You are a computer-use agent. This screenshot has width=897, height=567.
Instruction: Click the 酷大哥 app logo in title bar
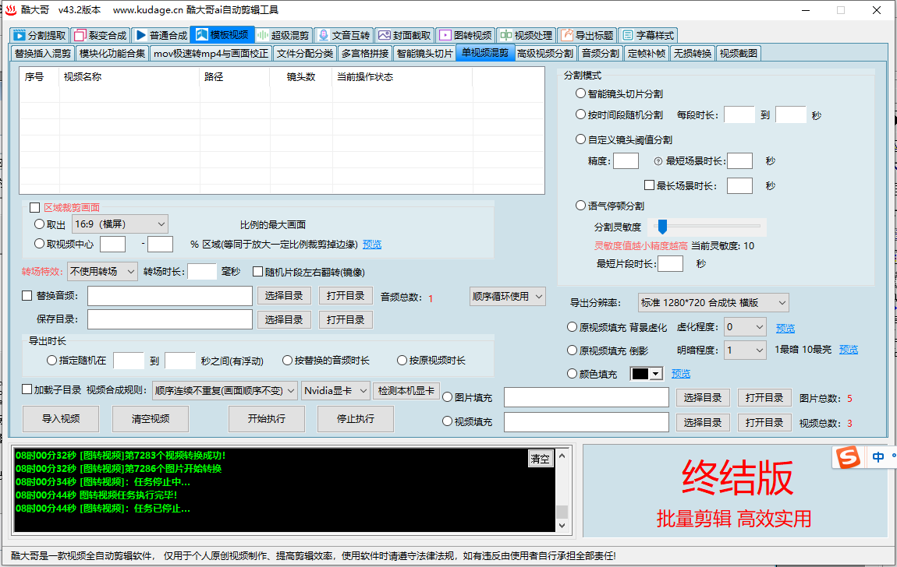(x=11, y=10)
